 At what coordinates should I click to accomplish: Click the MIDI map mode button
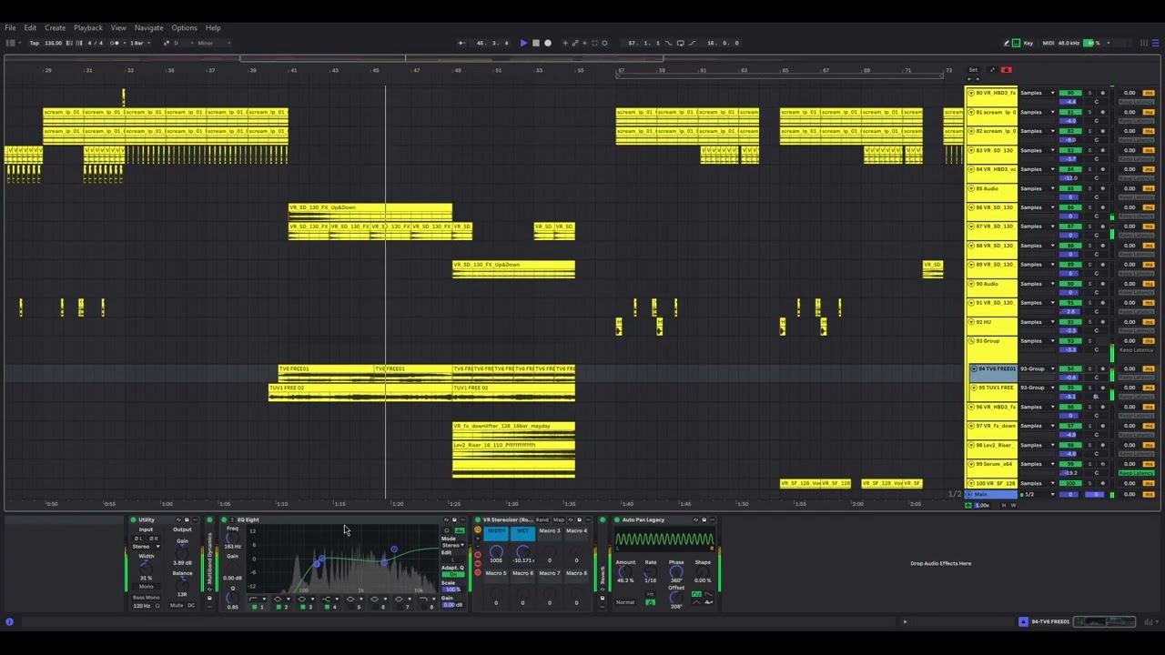(x=1048, y=43)
